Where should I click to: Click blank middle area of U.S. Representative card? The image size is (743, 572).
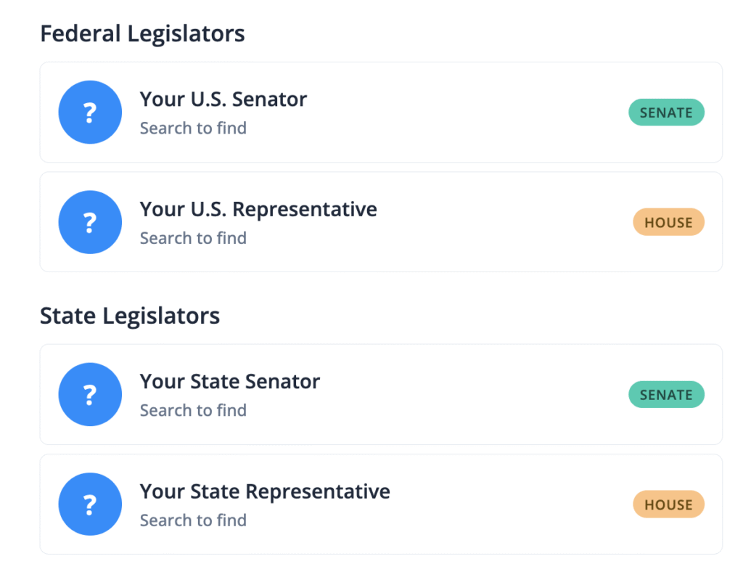(x=501, y=222)
